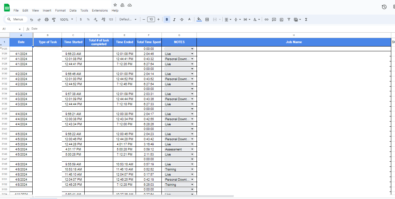This screenshot has width=395, height=199.
Task: Select the Total Time Spent header
Action: pos(149,42)
